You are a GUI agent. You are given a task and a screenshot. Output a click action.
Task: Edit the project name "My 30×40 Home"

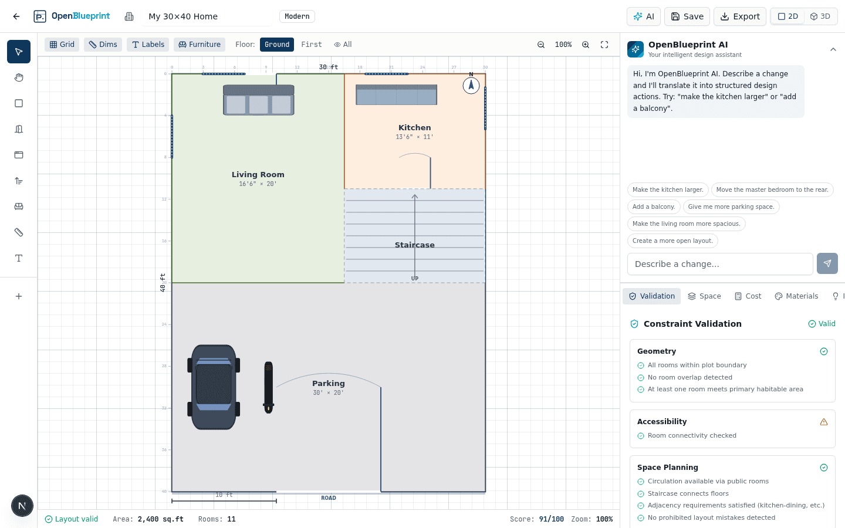(x=207, y=16)
